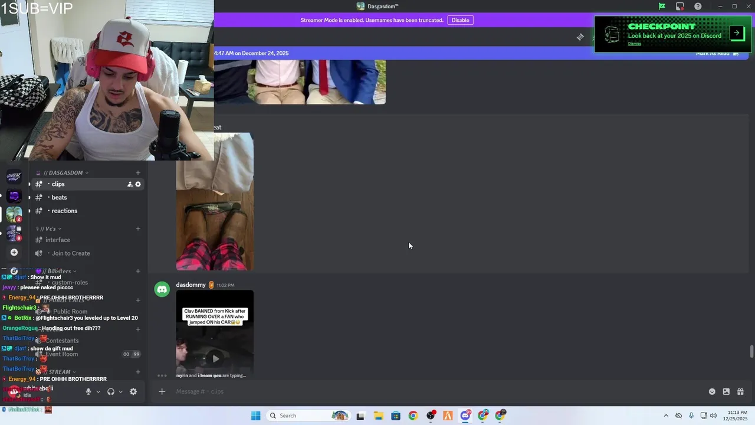Open the Help question mark icon
The image size is (755, 425).
698,6
